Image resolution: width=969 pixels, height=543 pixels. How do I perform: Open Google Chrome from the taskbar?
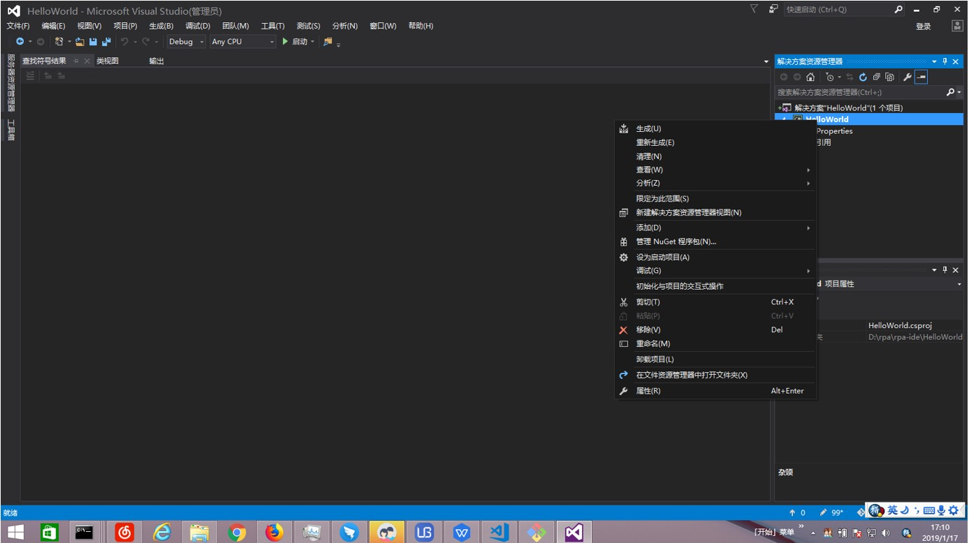tap(237, 533)
